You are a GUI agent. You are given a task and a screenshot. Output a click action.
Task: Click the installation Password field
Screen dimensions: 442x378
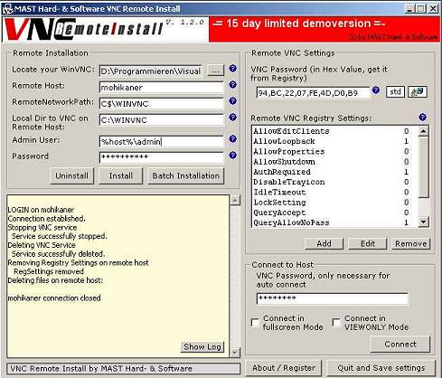[x=162, y=157]
